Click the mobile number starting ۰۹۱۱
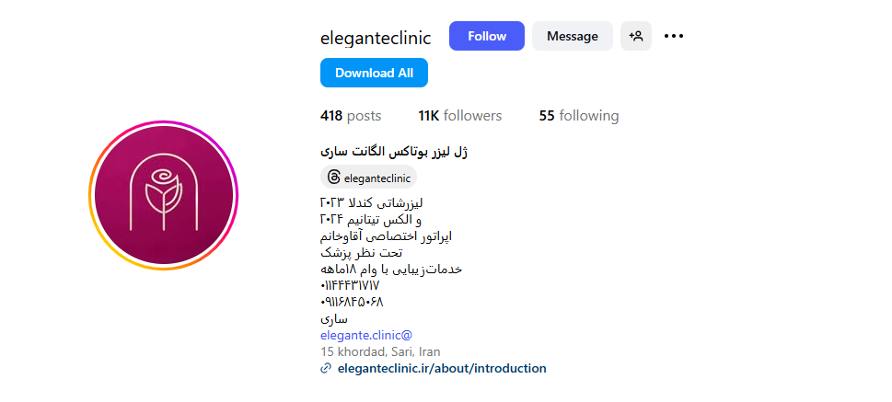Screen dimensions: 892x402 [x=352, y=302]
